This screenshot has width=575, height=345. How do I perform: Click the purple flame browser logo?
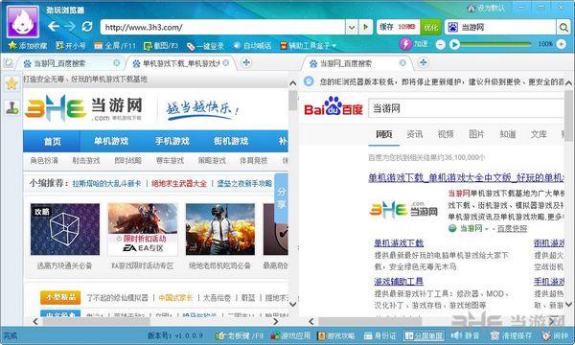click(23, 22)
